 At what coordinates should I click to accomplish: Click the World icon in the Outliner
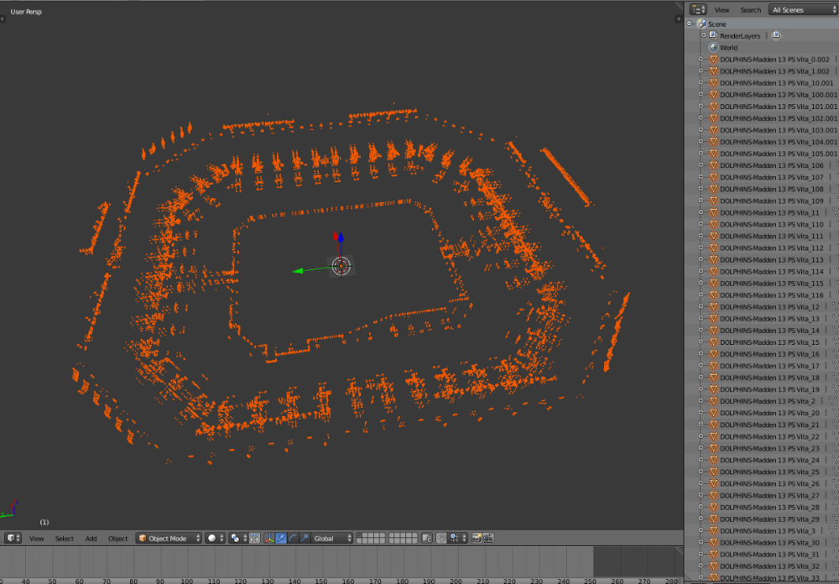tap(714, 47)
